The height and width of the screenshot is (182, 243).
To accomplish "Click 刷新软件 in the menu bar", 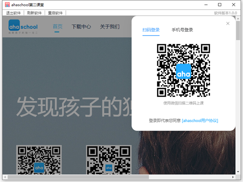I will [34, 13].
